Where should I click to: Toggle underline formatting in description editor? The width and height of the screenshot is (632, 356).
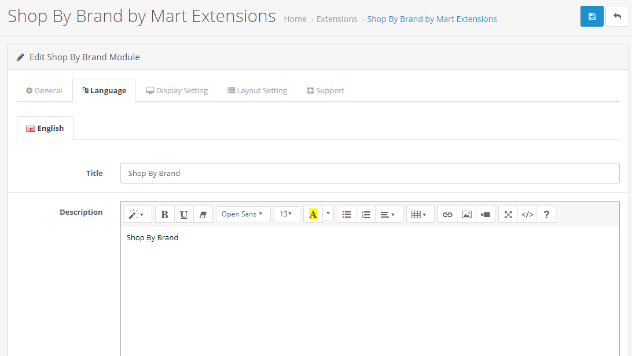point(184,215)
